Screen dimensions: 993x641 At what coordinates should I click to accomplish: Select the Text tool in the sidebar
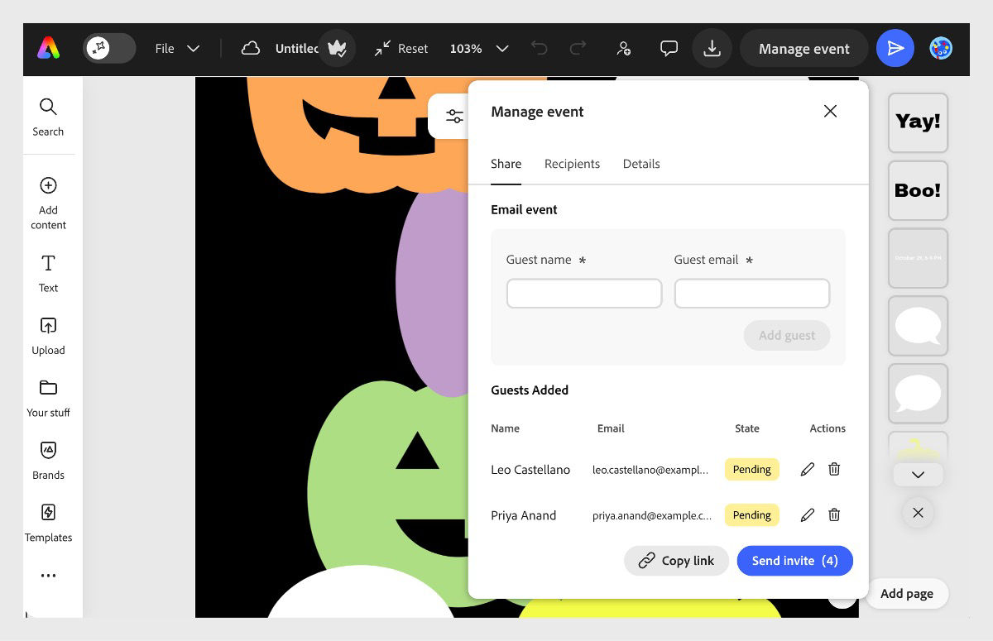[48, 274]
